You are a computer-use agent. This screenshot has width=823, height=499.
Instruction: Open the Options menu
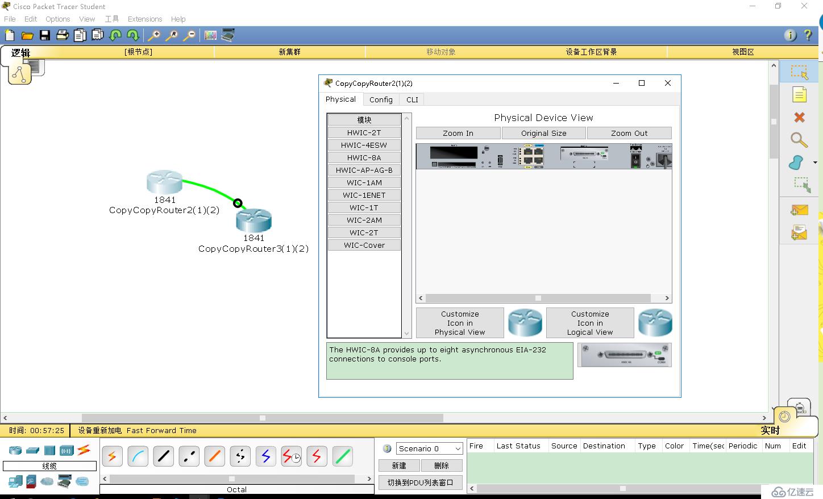(58, 19)
